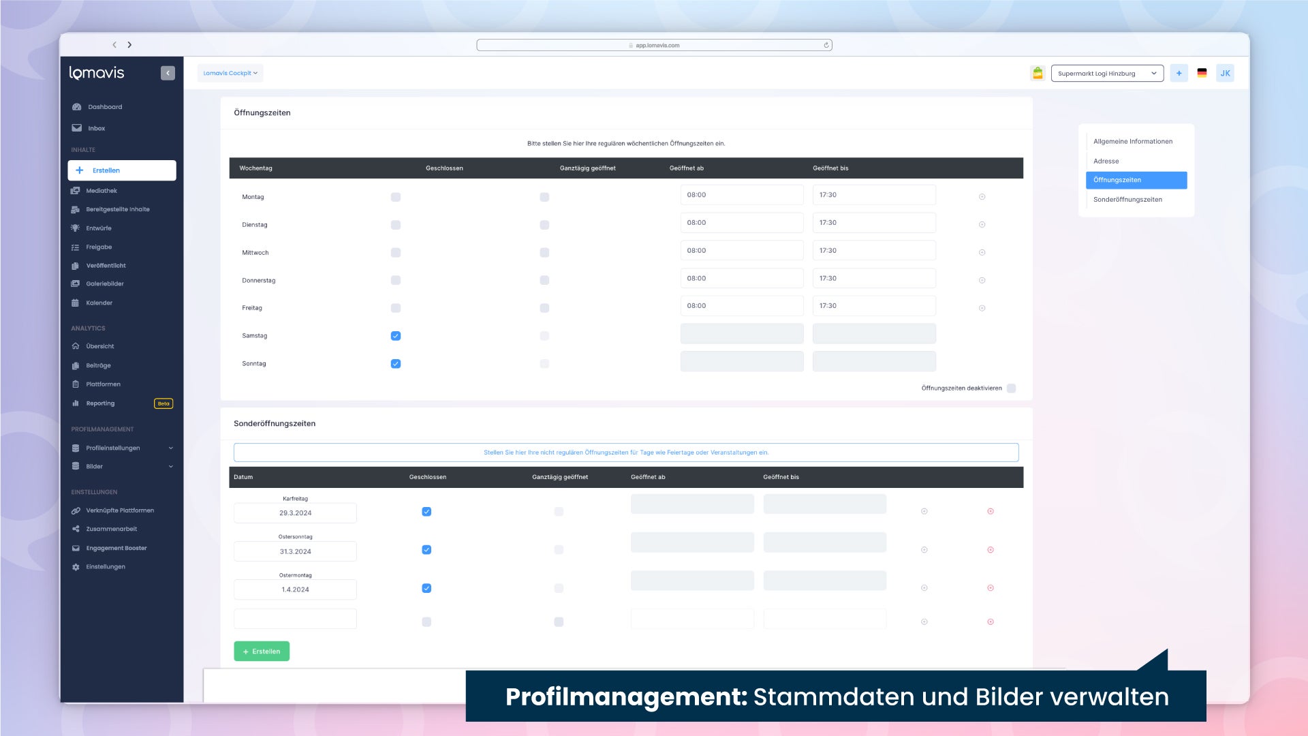Open the Supermarkt Logi Hinzburg dropdown
Viewport: 1308px width, 736px height.
click(1106, 74)
